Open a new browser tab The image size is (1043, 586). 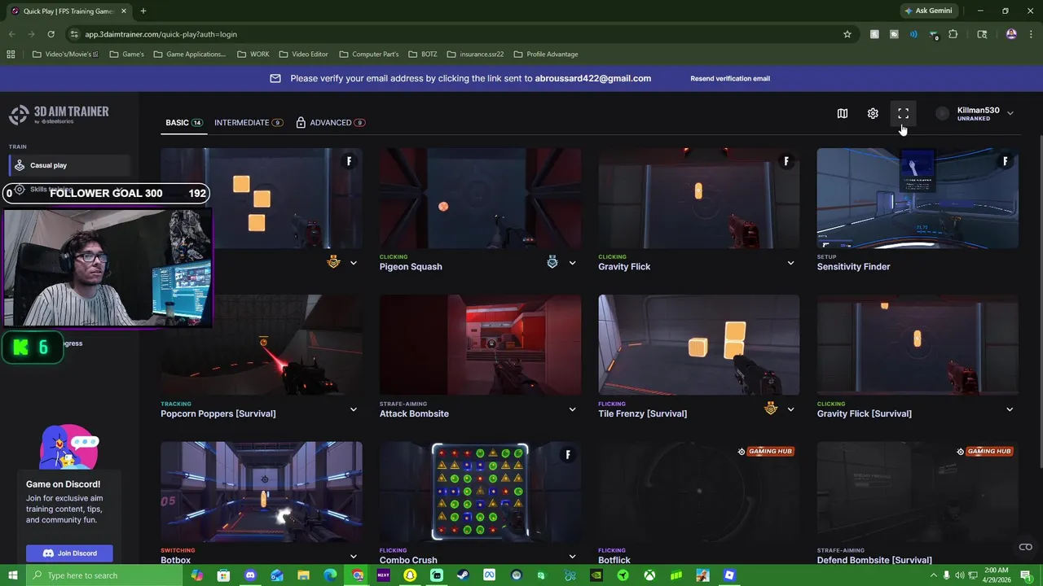tap(143, 11)
